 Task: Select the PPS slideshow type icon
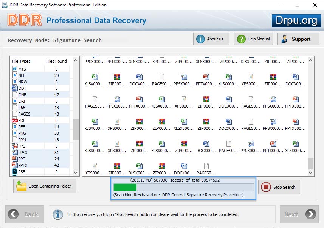coord(15,146)
